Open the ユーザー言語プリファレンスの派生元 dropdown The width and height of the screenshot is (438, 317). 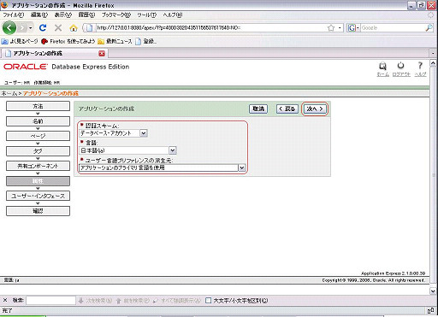[162, 168]
